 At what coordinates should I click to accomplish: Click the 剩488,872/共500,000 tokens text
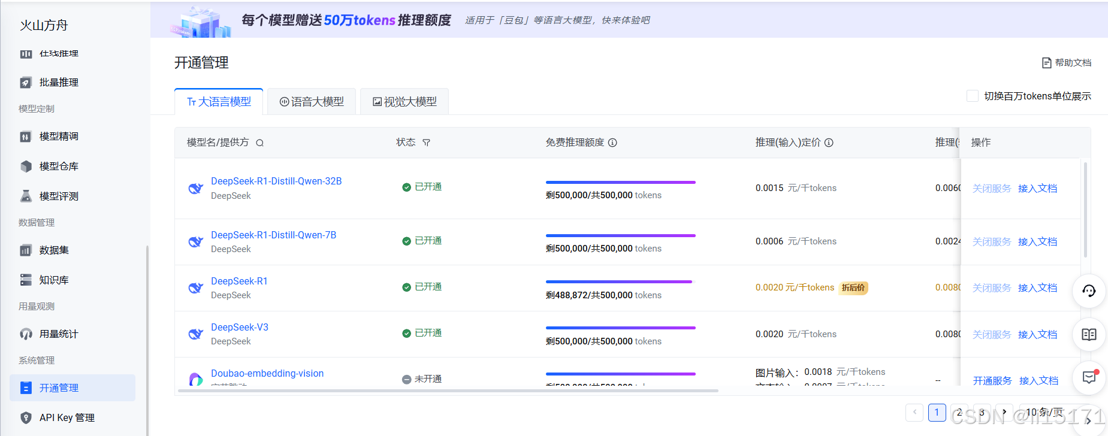point(603,295)
